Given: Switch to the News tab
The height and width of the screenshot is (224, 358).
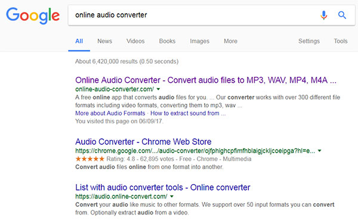Looking at the screenshot, I should click(x=104, y=41).
